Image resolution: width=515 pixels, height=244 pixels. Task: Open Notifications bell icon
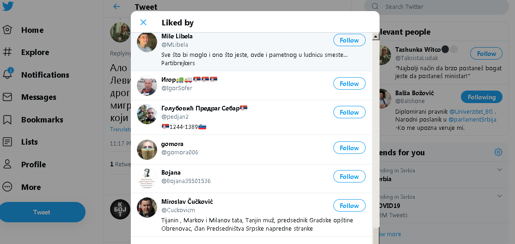[7, 74]
